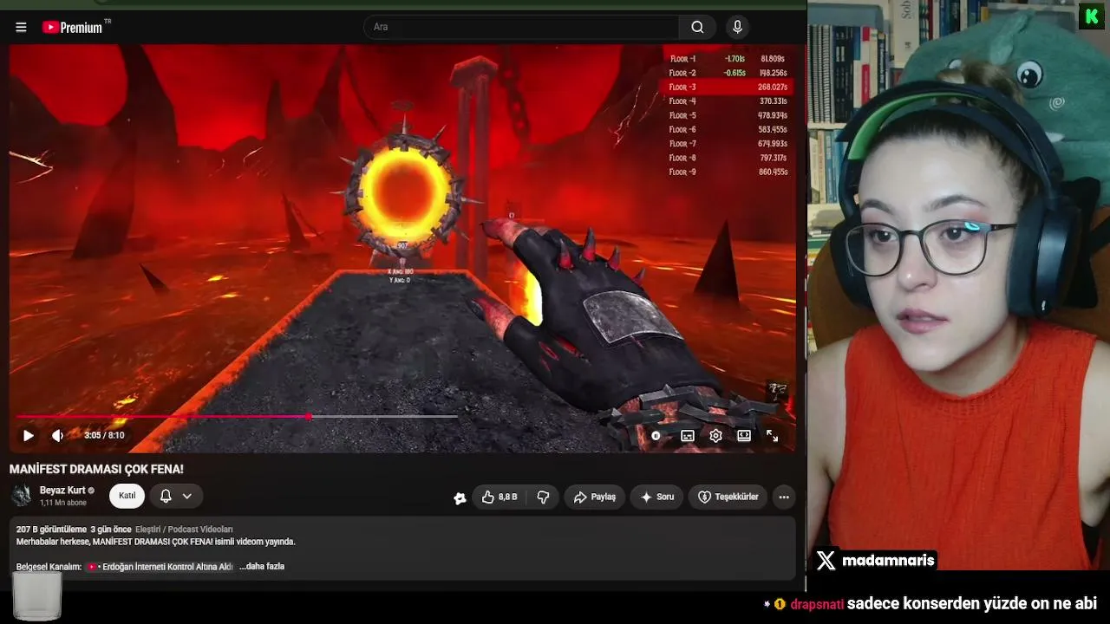Click the Katıl join button

click(127, 496)
